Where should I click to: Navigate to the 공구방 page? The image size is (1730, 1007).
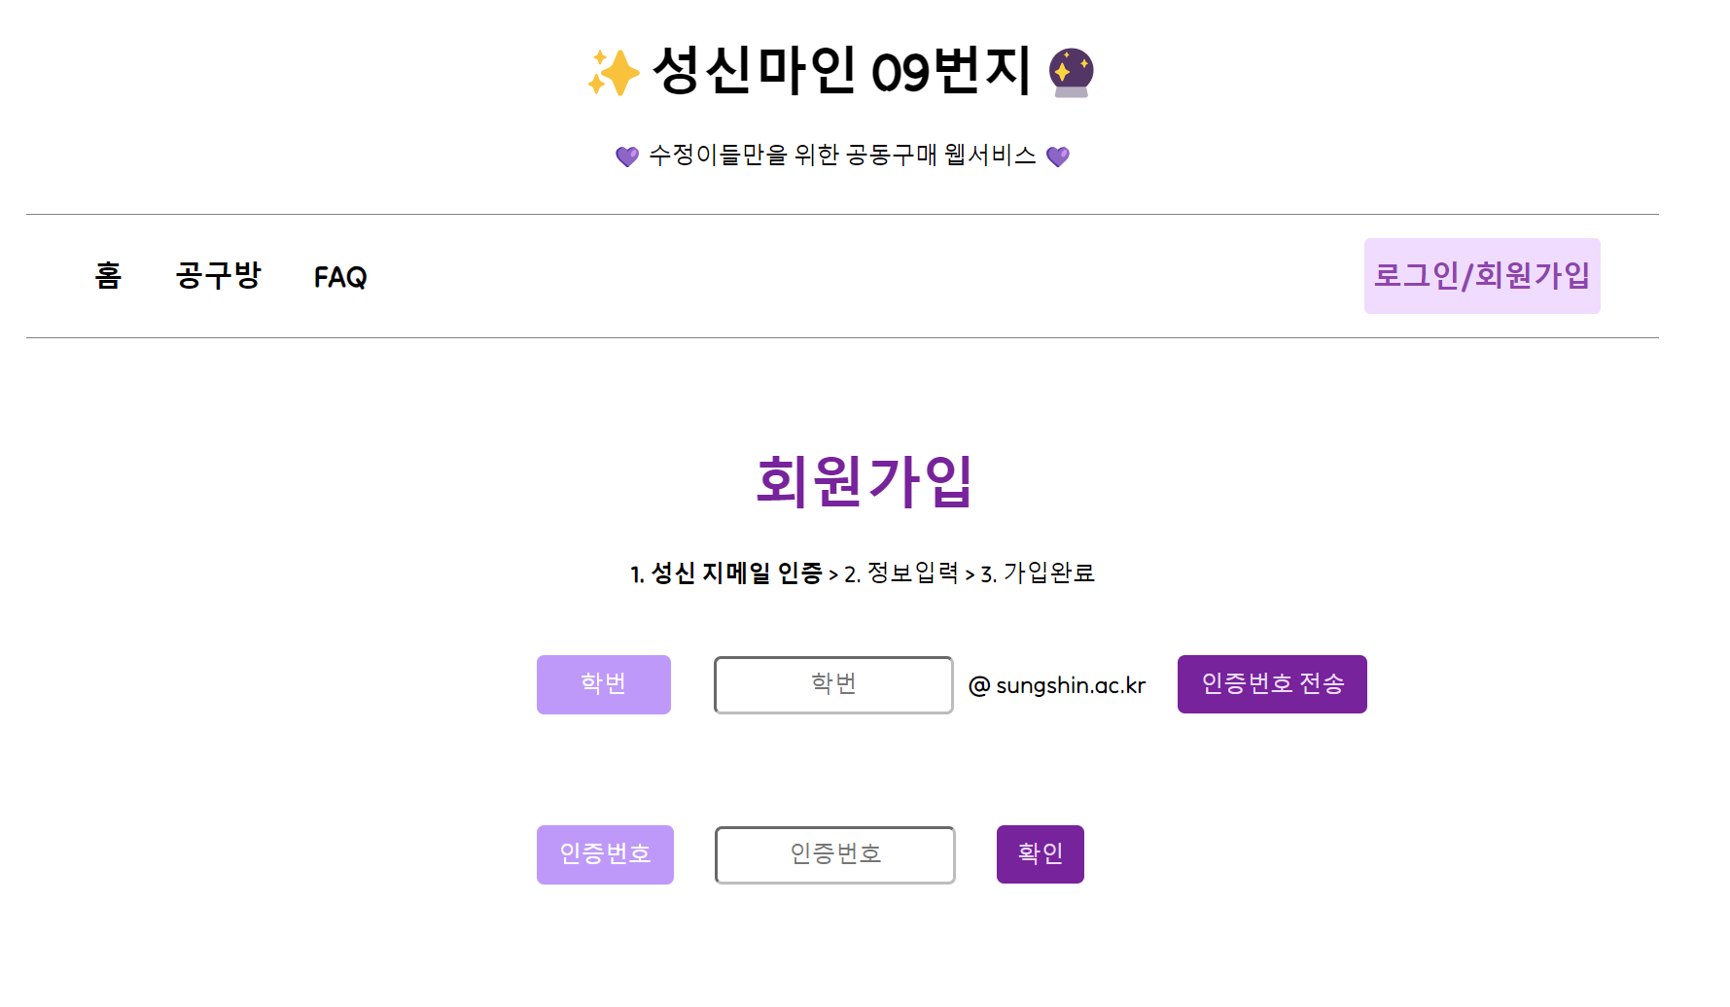point(218,277)
